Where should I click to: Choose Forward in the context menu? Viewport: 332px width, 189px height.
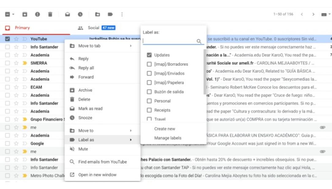pyautogui.click(x=103, y=77)
